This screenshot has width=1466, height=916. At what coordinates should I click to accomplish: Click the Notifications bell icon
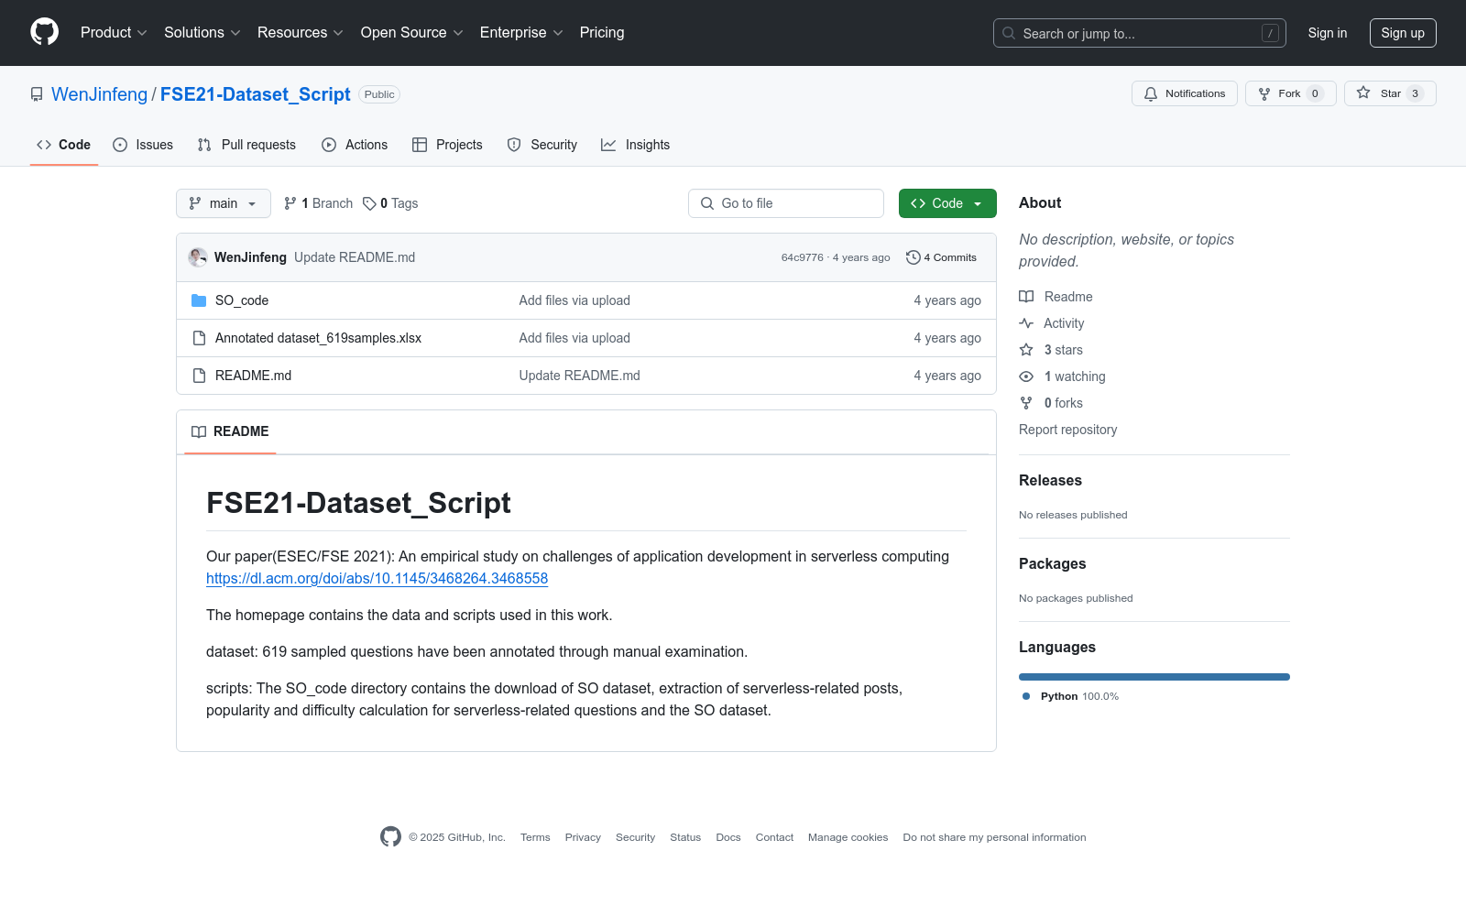point(1151,93)
